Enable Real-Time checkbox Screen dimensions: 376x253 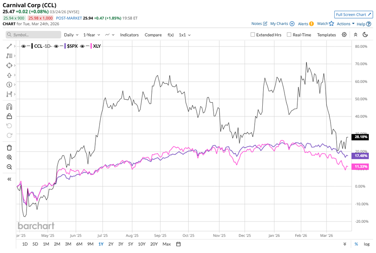(x=289, y=35)
